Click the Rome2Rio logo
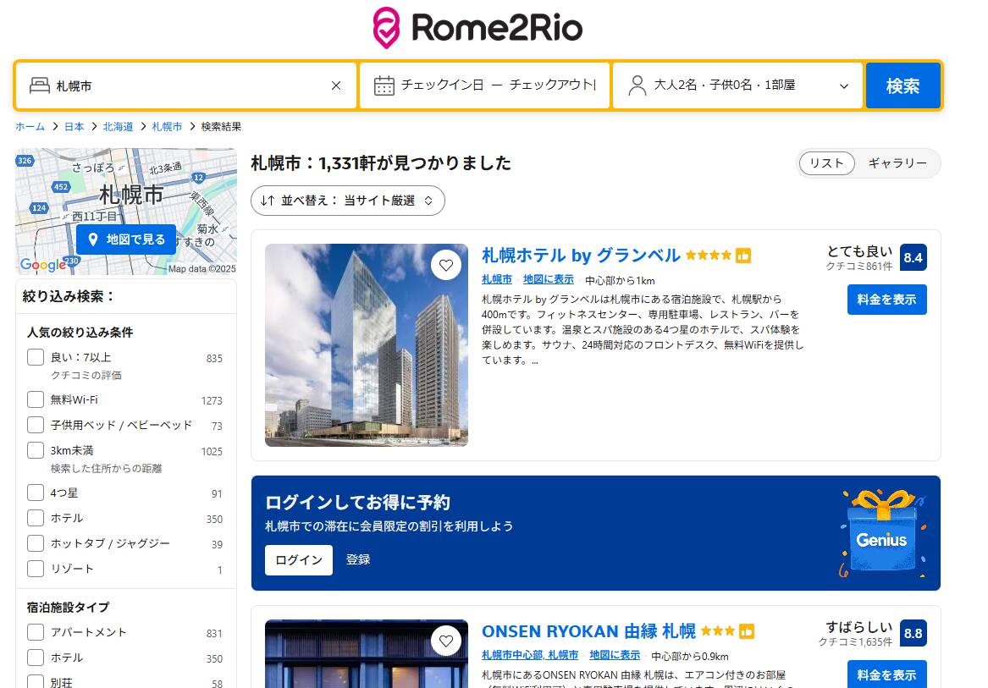The width and height of the screenshot is (988, 688). coord(477,29)
